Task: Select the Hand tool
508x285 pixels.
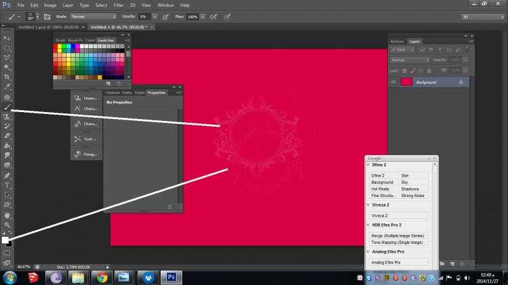Action: pos(7,215)
